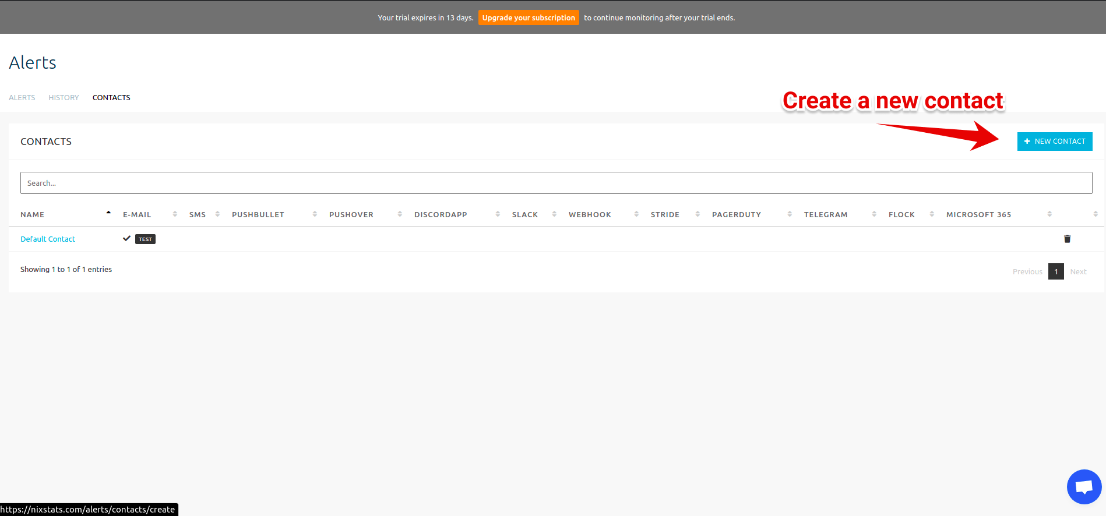Sort by TELEGRAM column header

click(826, 214)
